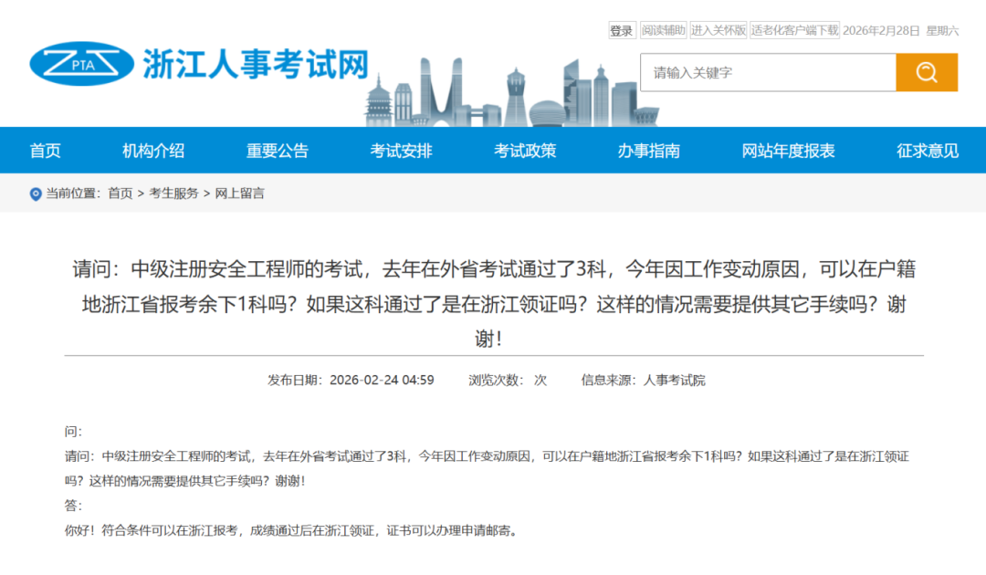986x575 pixels.
Task: Click the ZPTA oval logo
Action: tap(81, 66)
